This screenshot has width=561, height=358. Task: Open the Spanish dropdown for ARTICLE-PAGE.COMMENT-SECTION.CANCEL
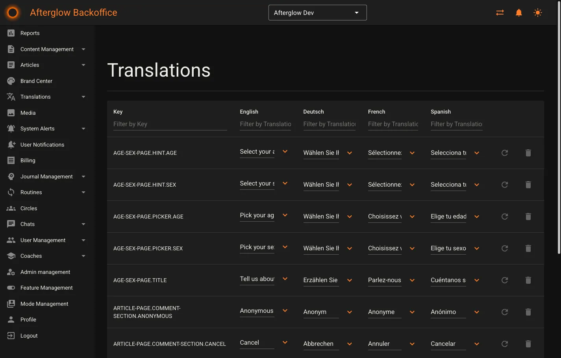pyautogui.click(x=476, y=343)
